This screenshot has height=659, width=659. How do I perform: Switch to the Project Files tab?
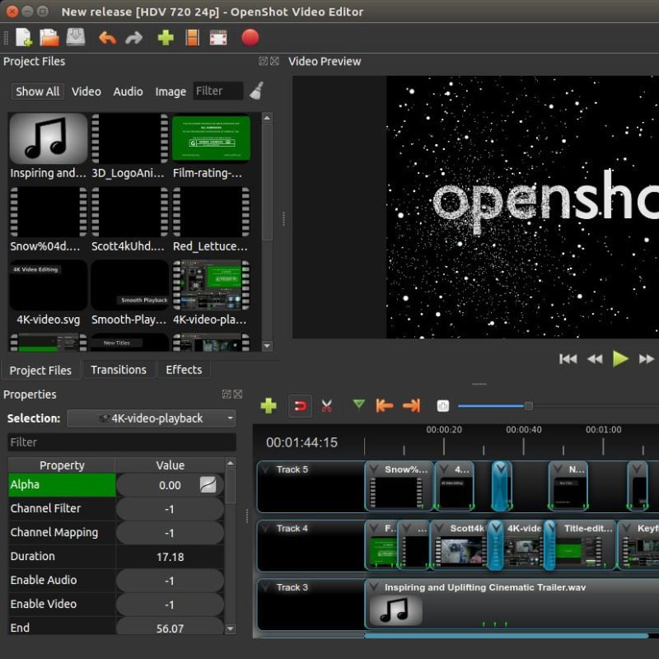click(40, 370)
